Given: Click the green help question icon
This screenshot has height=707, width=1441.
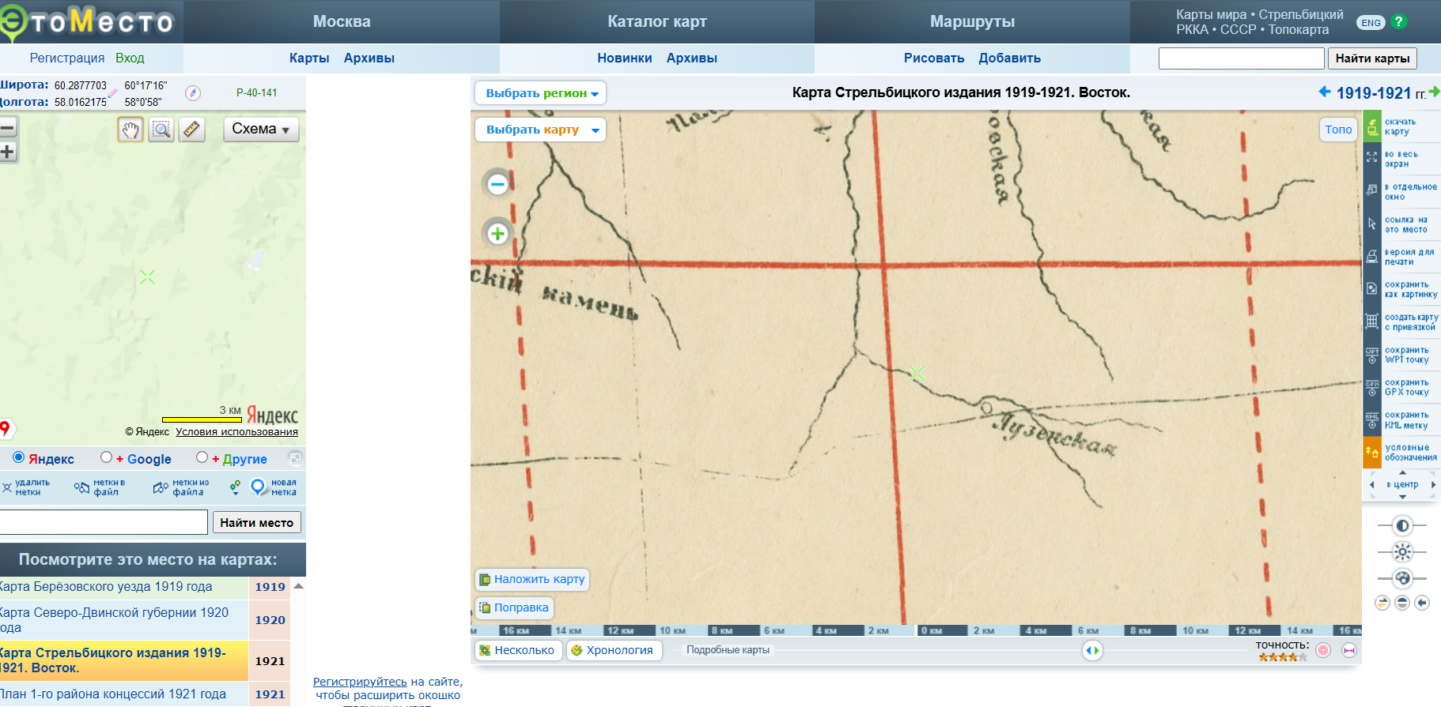Looking at the screenshot, I should 1398,22.
